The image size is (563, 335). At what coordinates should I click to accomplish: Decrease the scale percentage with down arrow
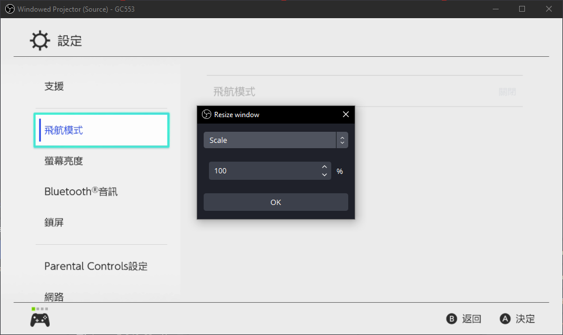coord(324,175)
